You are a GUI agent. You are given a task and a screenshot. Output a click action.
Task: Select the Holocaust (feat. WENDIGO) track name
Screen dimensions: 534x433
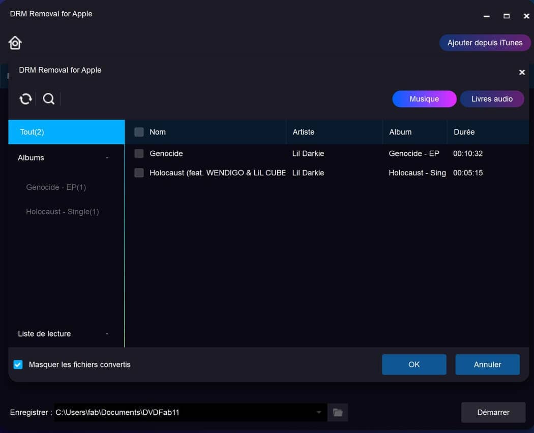pos(218,173)
